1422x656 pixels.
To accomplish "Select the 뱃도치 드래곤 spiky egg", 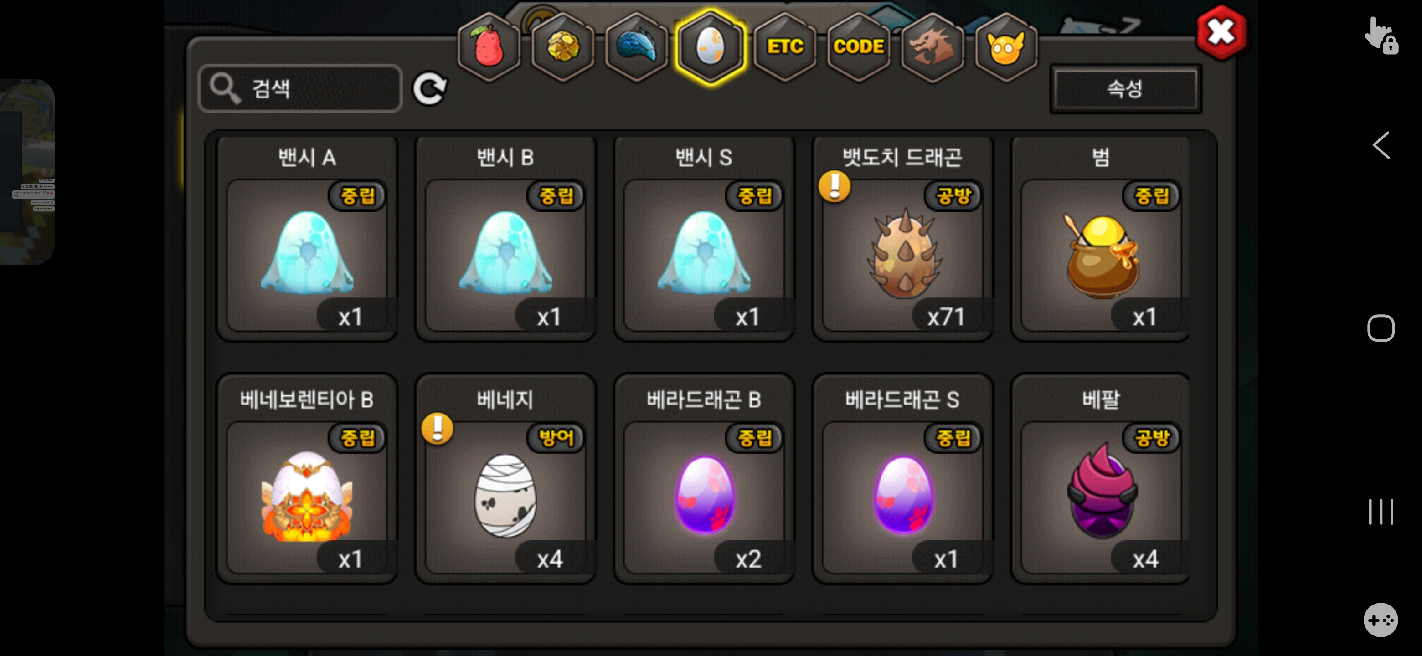I will pos(902,239).
